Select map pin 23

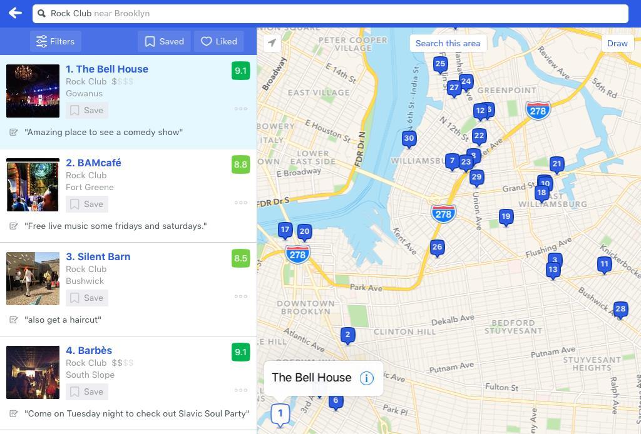coord(466,163)
